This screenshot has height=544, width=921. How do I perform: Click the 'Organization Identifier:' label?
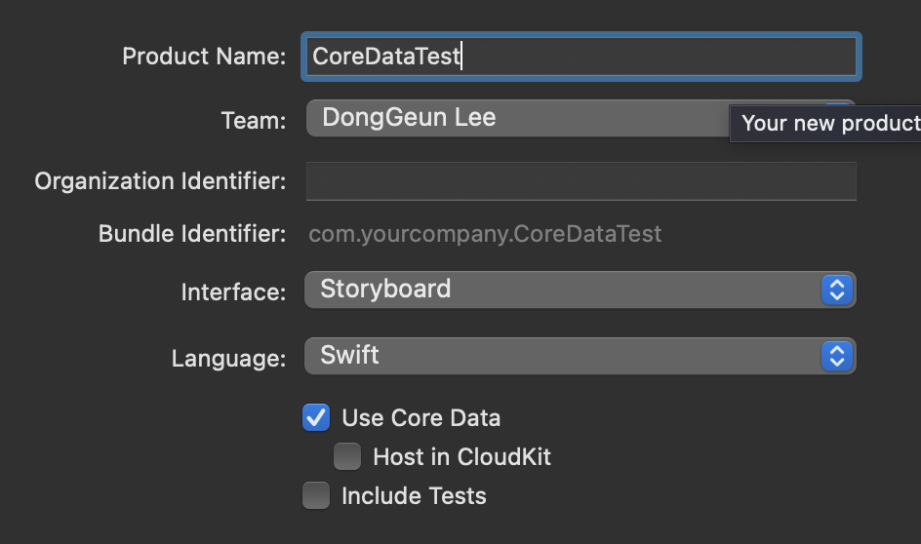(x=160, y=181)
